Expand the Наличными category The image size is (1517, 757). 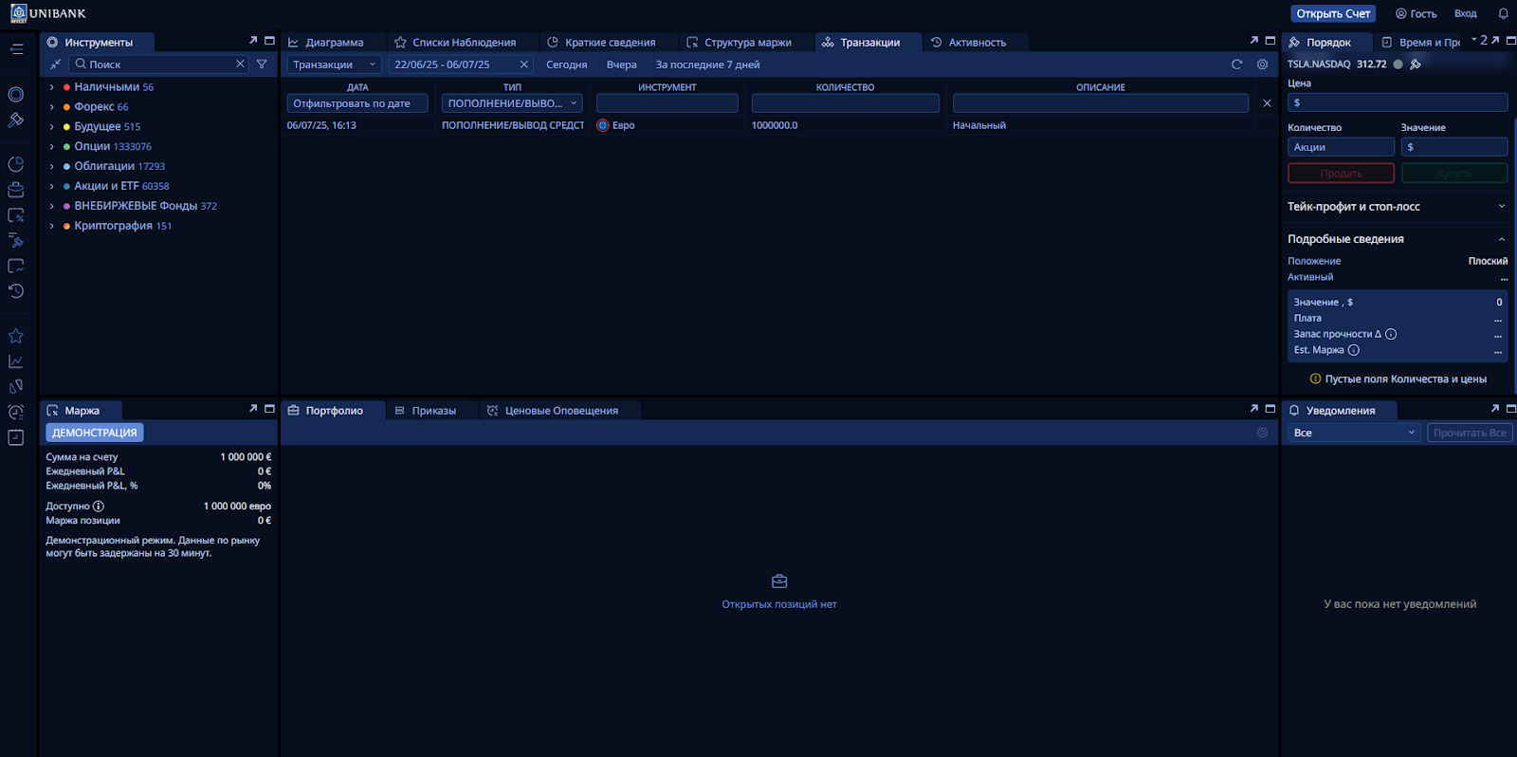pyautogui.click(x=52, y=87)
